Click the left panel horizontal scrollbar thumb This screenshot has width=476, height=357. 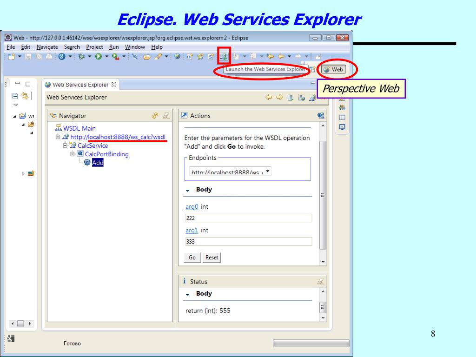tap(20, 324)
